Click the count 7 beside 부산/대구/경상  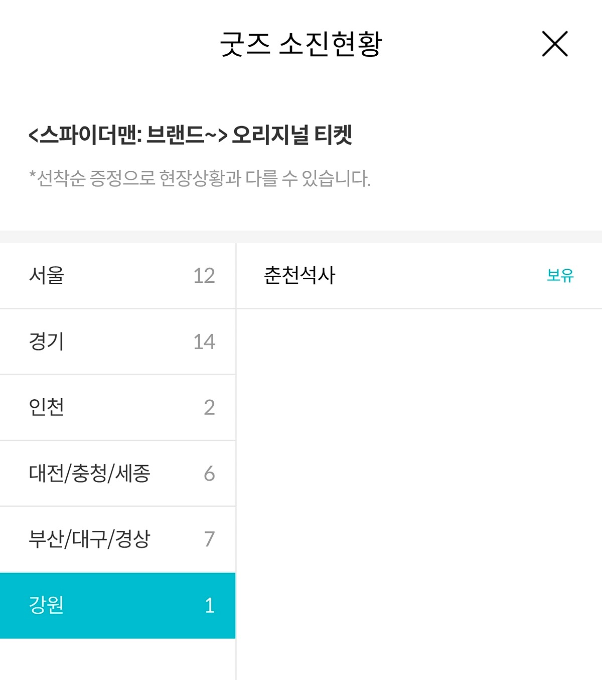[209, 539]
